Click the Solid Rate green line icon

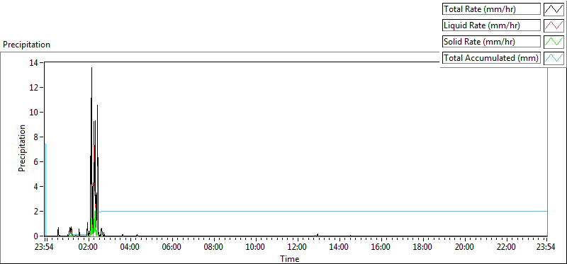pyautogui.click(x=554, y=42)
